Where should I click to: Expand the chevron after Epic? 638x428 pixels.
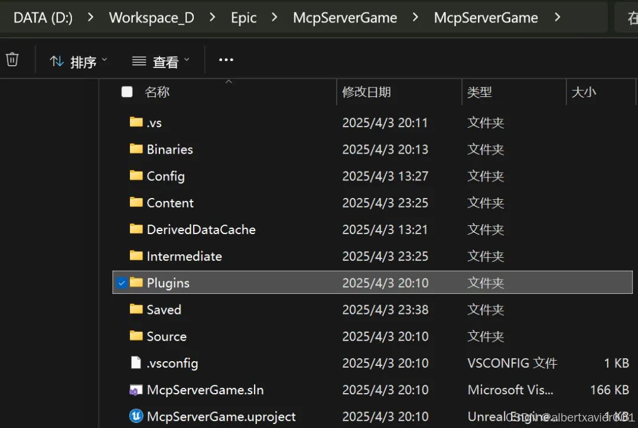click(274, 17)
